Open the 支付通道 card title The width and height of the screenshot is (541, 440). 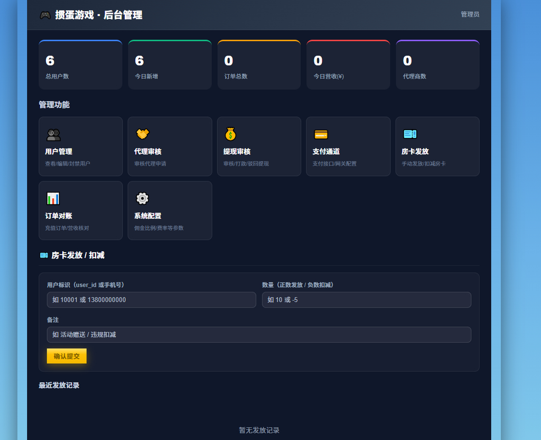[x=326, y=151]
